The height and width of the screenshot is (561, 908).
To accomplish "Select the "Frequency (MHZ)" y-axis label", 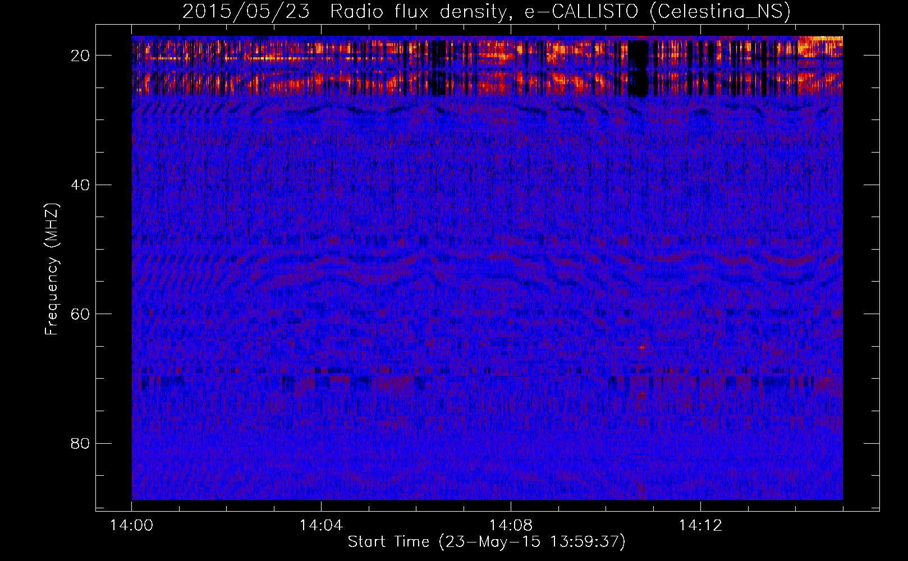I will tap(52, 269).
